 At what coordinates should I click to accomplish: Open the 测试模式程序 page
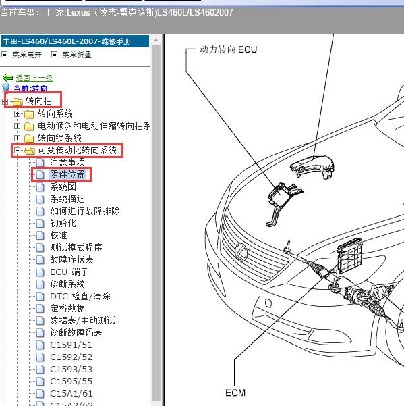tap(76, 247)
